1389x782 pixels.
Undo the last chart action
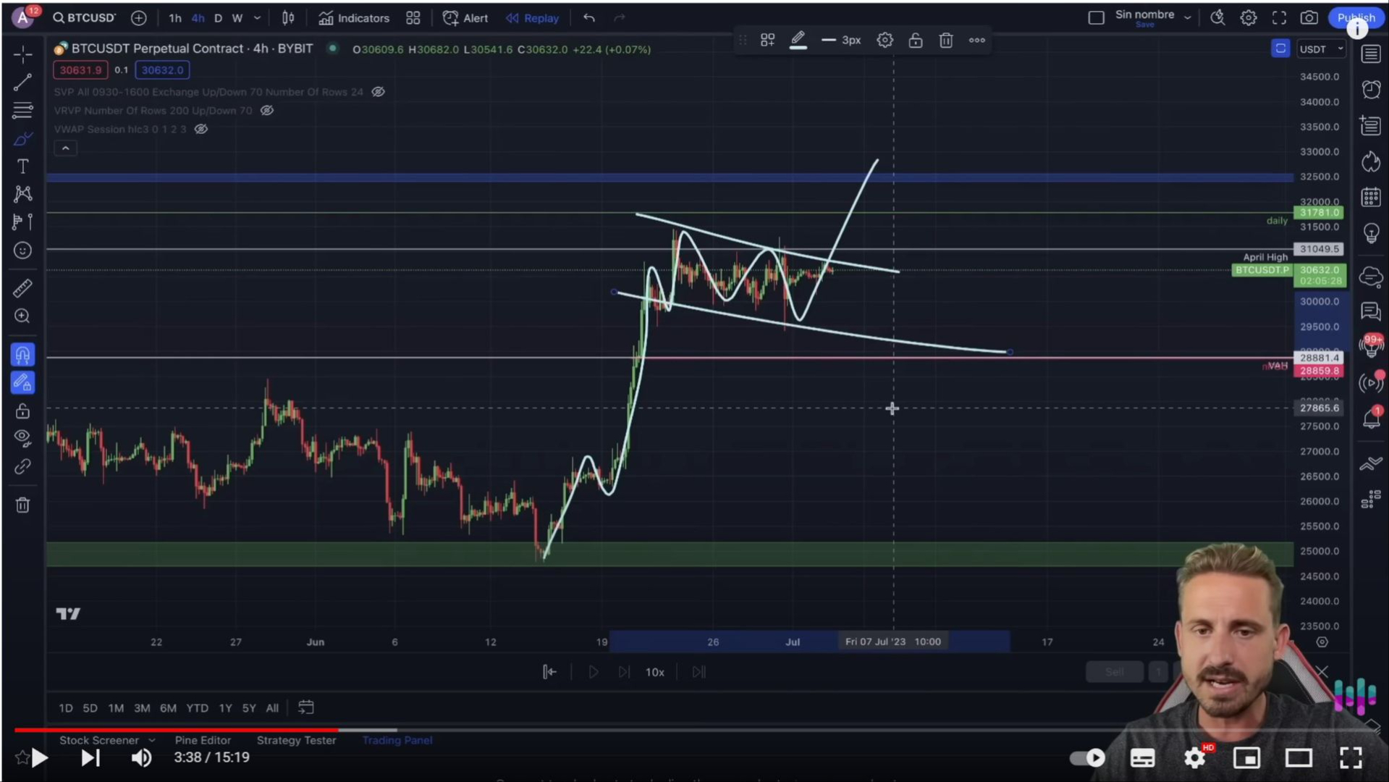pyautogui.click(x=589, y=18)
